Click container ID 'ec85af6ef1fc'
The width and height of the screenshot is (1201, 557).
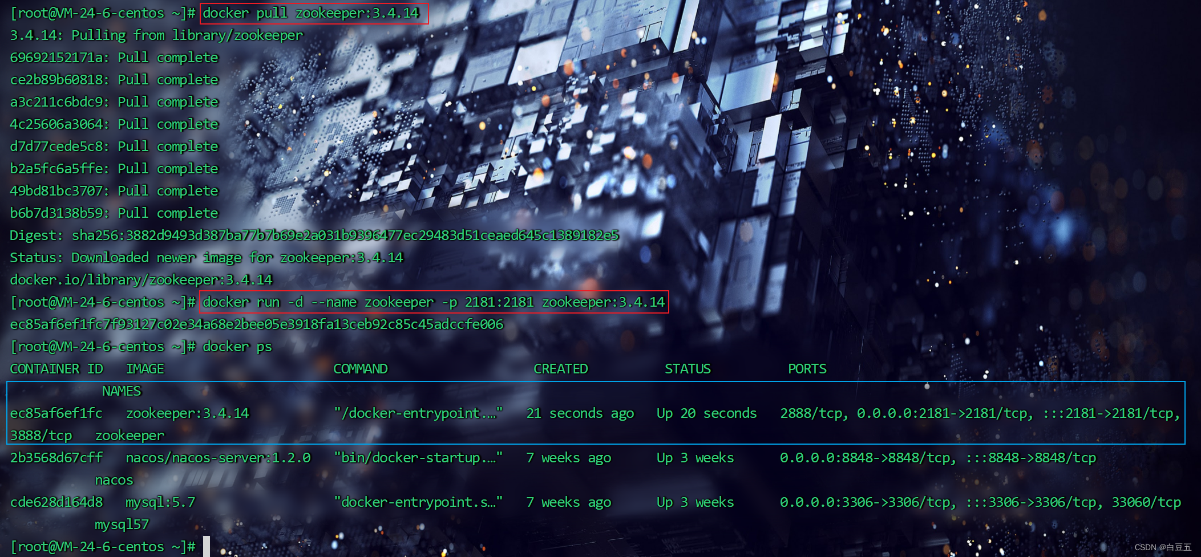tap(56, 413)
